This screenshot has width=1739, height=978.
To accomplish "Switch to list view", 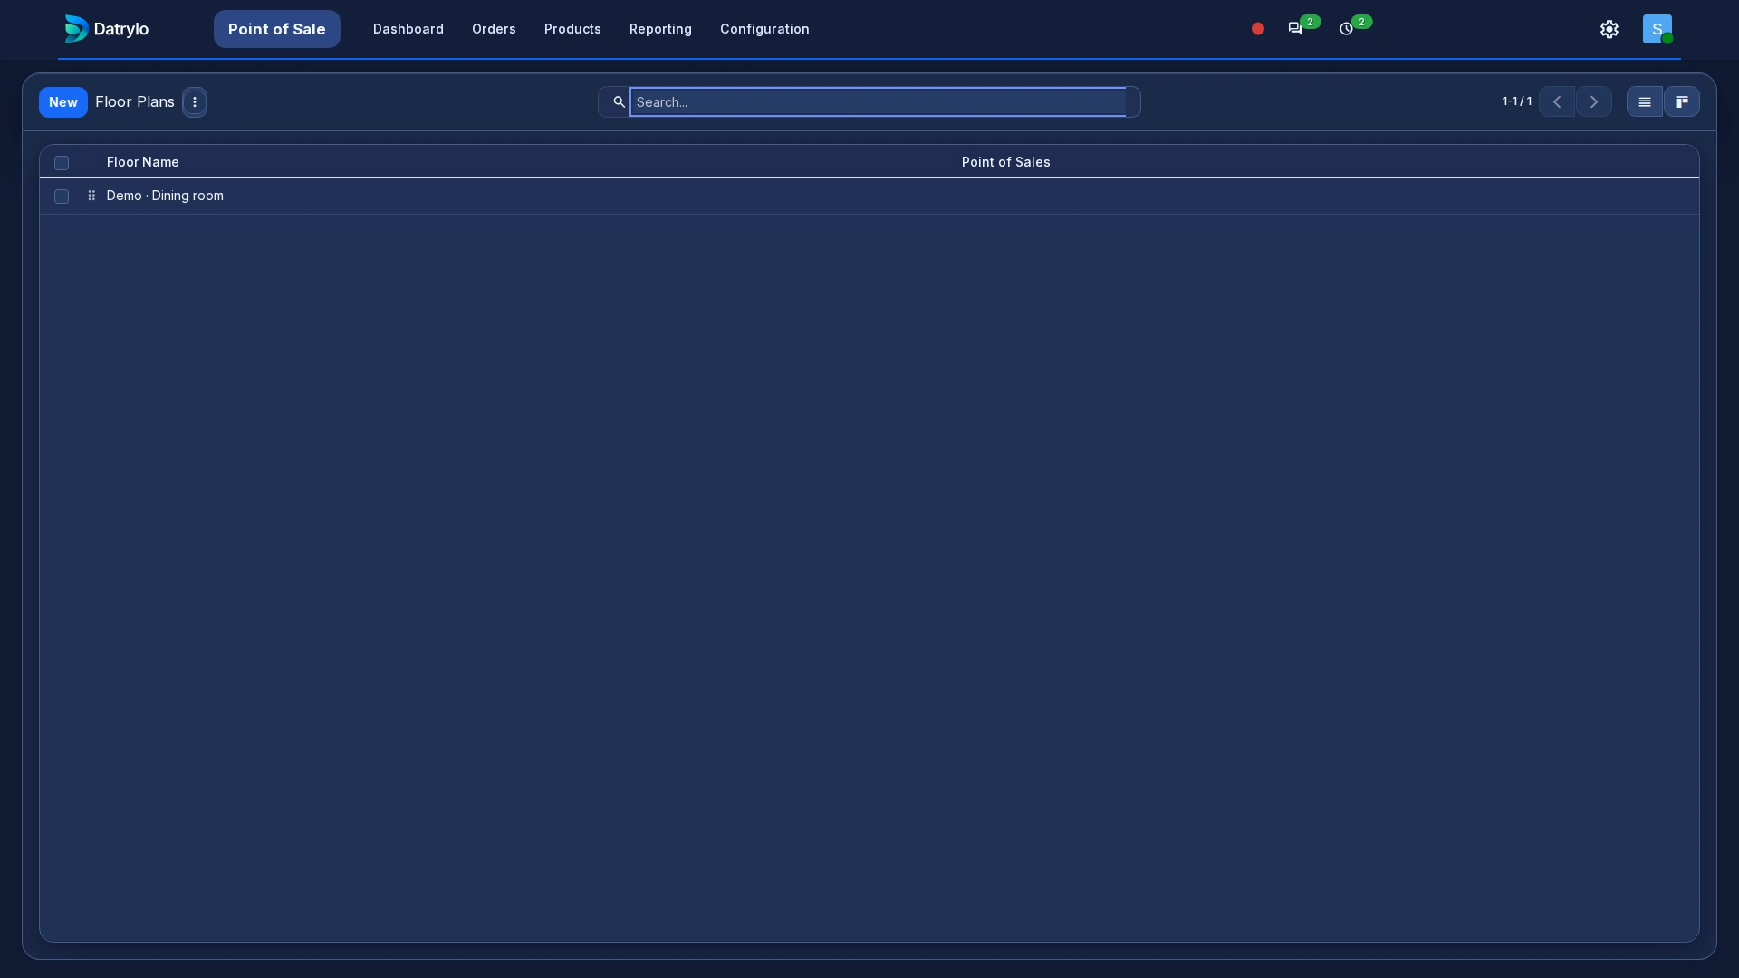I will tap(1645, 102).
